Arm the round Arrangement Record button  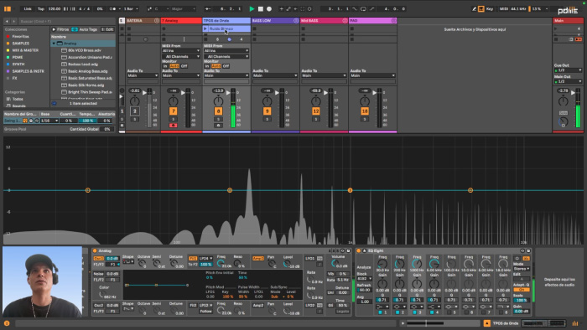(269, 8)
